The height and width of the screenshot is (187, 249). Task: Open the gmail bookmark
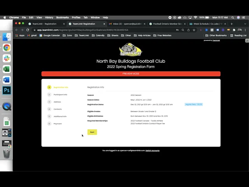(32, 35)
